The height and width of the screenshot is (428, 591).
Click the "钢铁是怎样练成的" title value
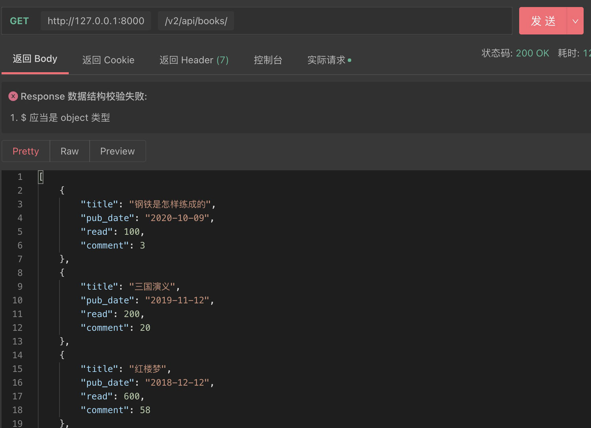170,204
